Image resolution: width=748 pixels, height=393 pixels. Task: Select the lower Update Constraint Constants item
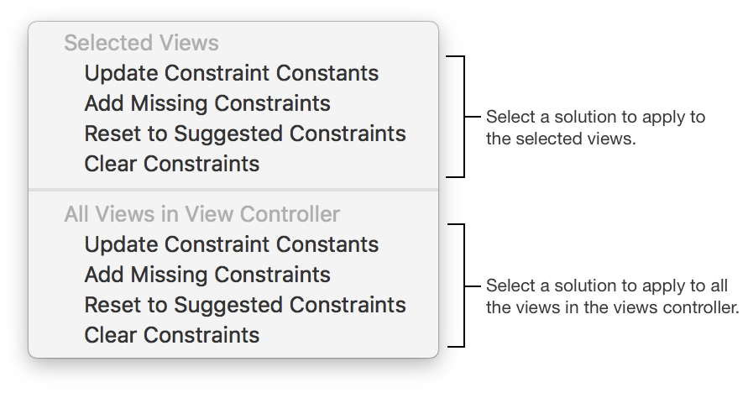[231, 244]
